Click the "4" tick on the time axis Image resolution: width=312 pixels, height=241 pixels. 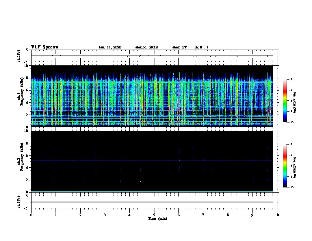tap(130, 215)
